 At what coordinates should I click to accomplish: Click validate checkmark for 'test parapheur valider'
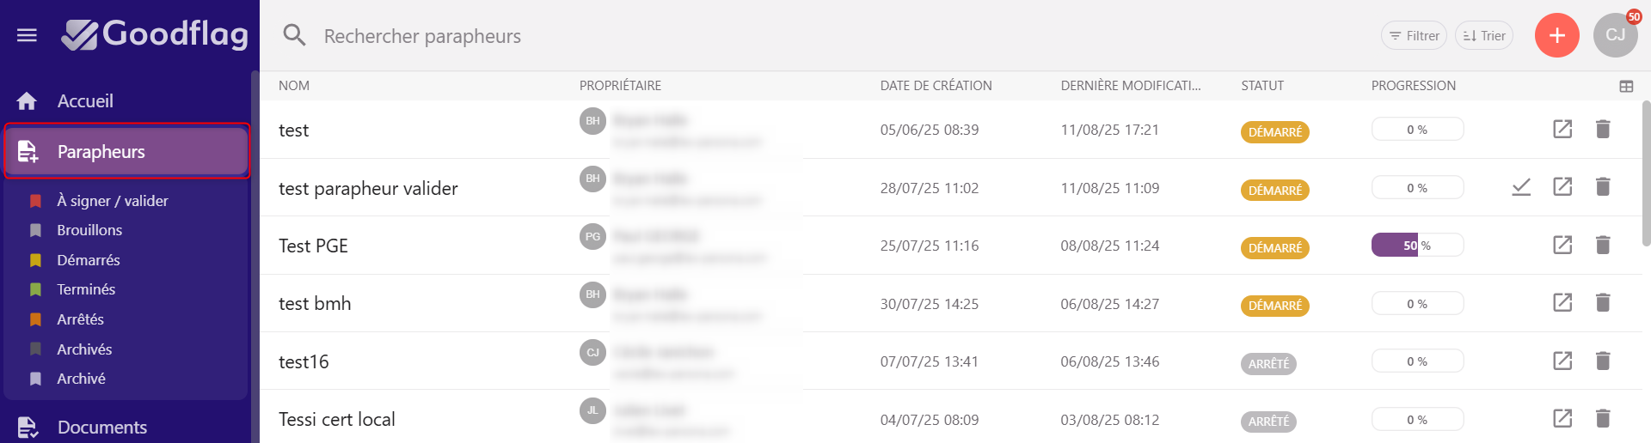point(1521,187)
